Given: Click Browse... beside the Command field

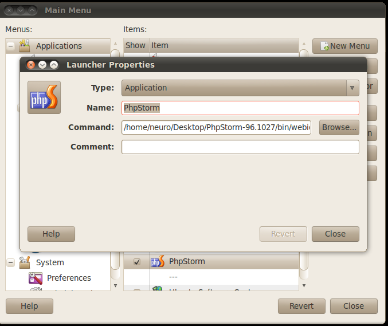Looking at the screenshot, I should [x=339, y=127].
